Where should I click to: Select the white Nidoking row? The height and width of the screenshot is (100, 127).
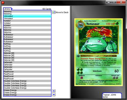(27, 14)
